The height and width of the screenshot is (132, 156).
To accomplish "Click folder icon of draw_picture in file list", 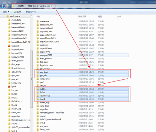I will pos(38,59).
